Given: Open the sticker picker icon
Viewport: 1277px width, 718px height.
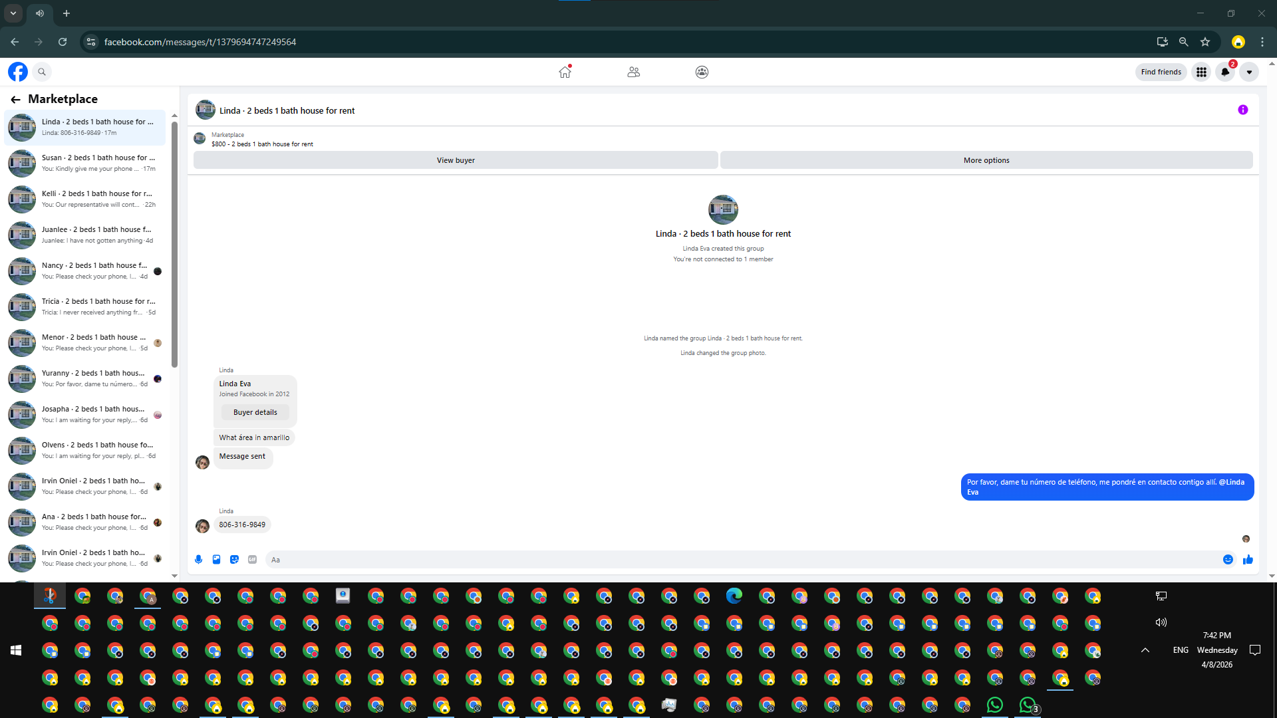Looking at the screenshot, I should point(234,560).
